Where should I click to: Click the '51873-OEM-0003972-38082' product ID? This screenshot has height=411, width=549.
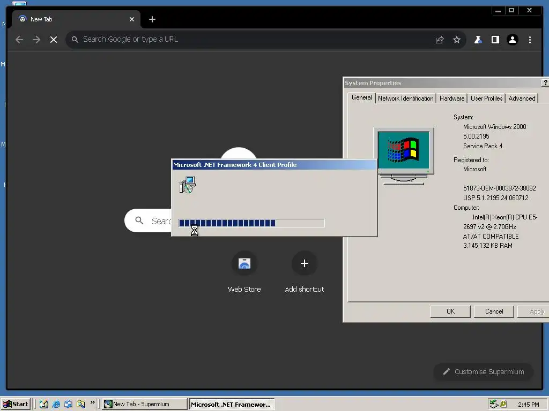pos(499,188)
